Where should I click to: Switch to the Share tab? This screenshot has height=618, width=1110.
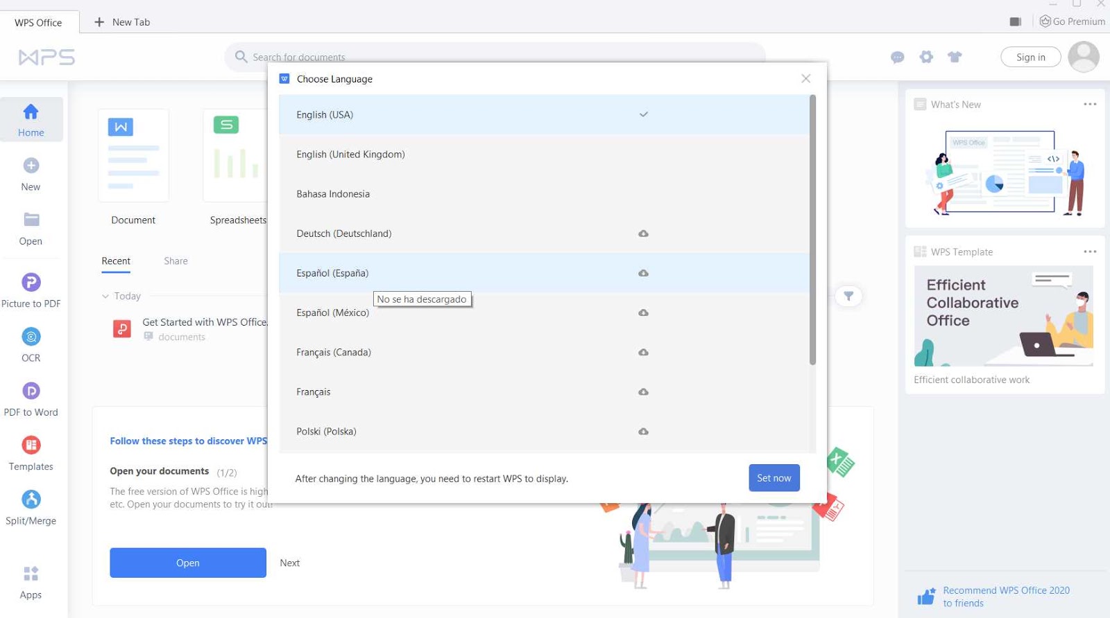(176, 261)
